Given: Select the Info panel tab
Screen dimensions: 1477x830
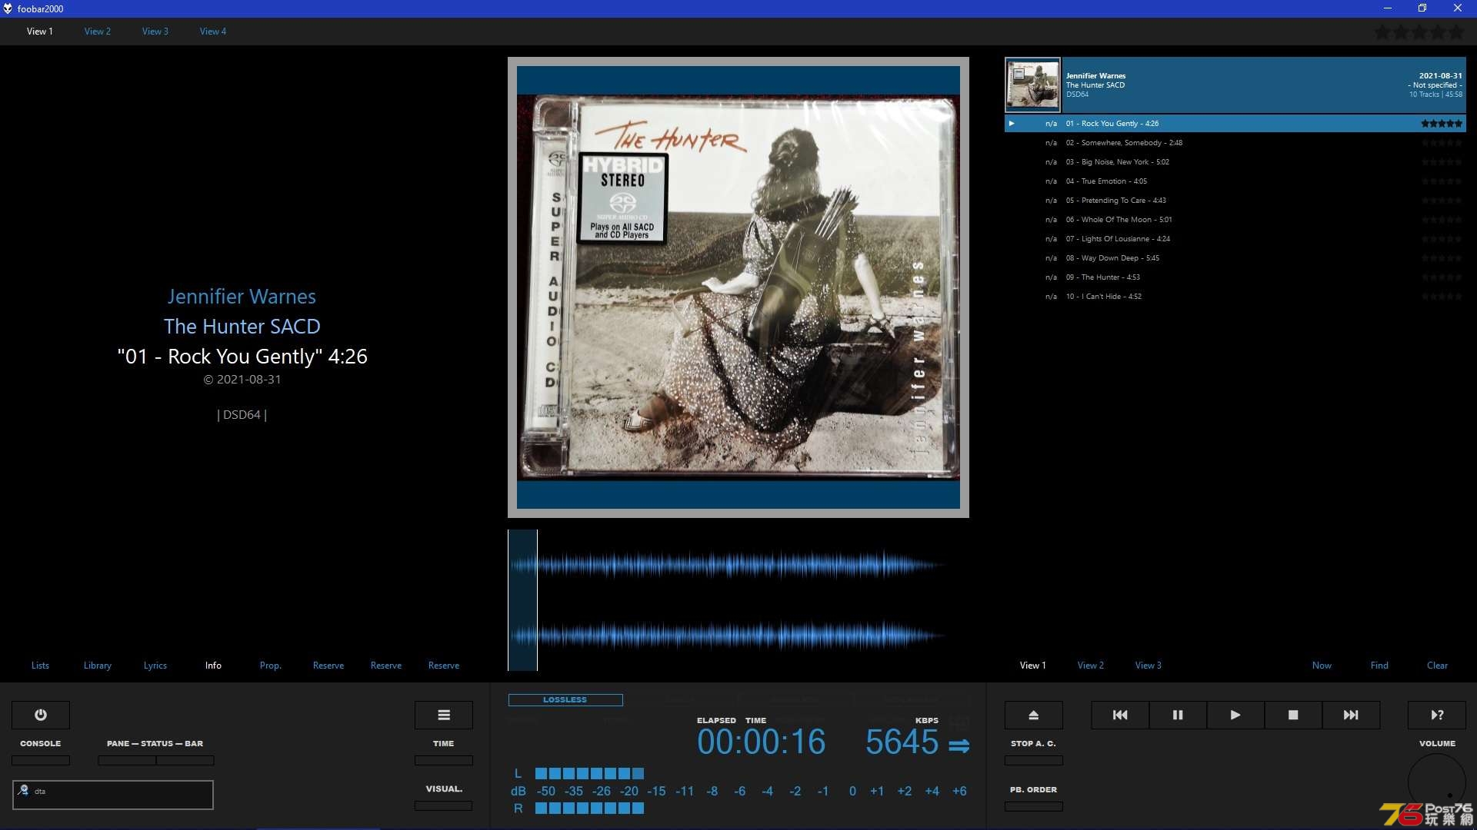Looking at the screenshot, I should click(213, 666).
